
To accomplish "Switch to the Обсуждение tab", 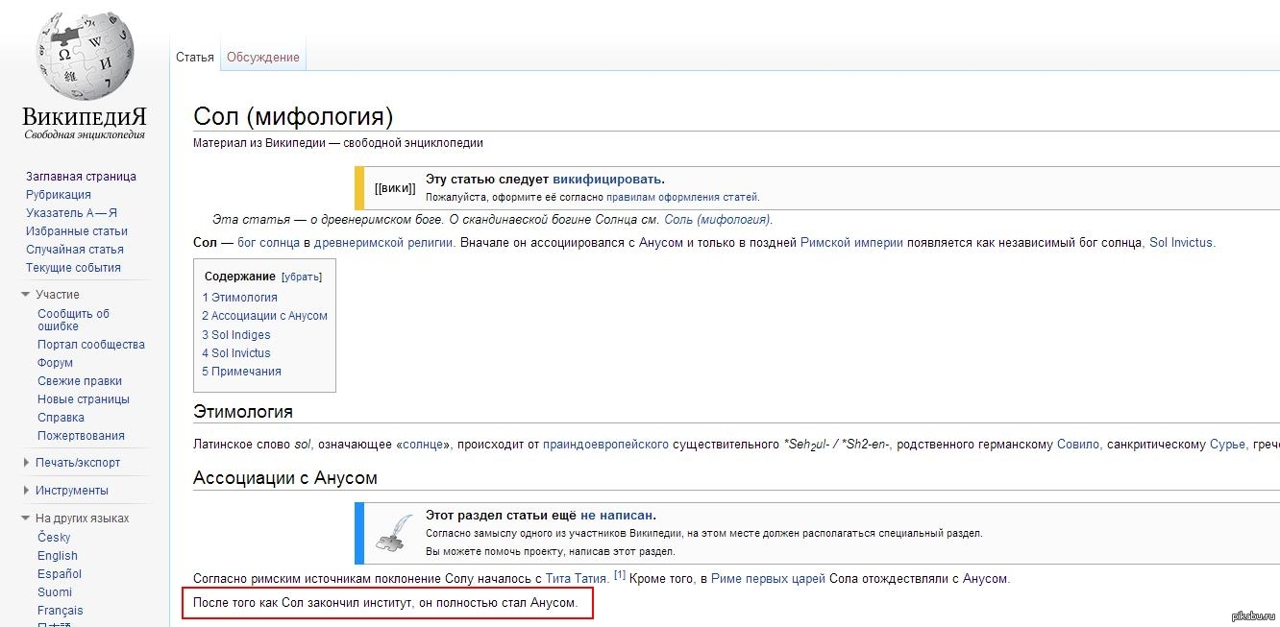I will pos(262,58).
